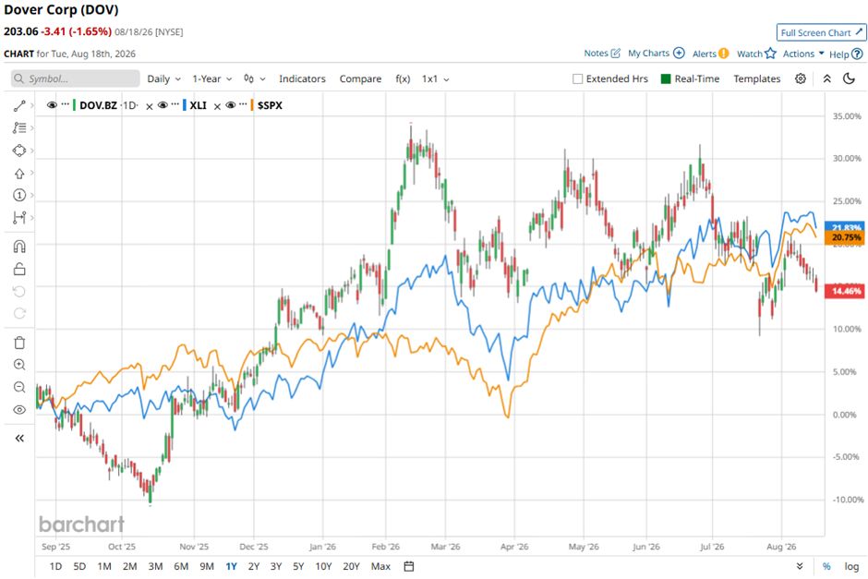Open the Indicators menu

click(302, 78)
